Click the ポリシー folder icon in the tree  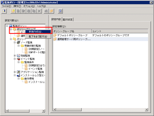pyautogui.click(x=15, y=39)
